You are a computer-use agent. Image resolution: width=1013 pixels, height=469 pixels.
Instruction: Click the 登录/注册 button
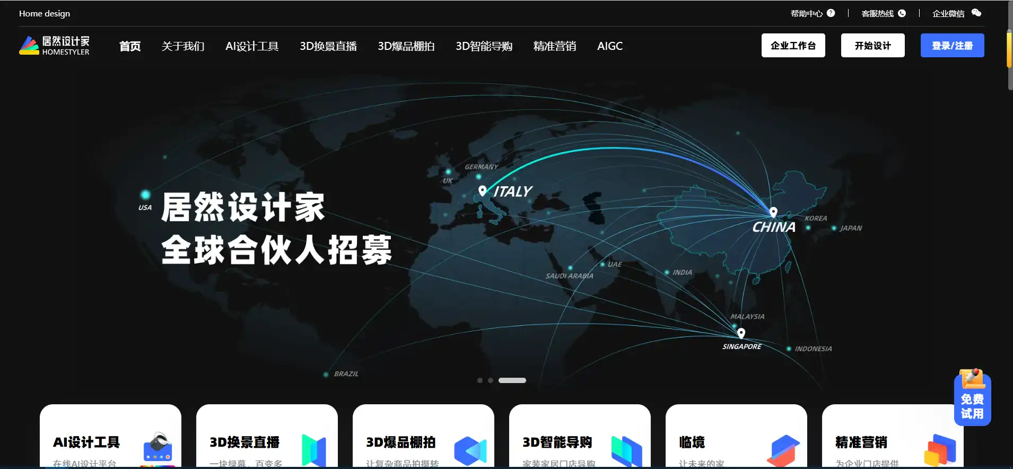pyautogui.click(x=952, y=46)
